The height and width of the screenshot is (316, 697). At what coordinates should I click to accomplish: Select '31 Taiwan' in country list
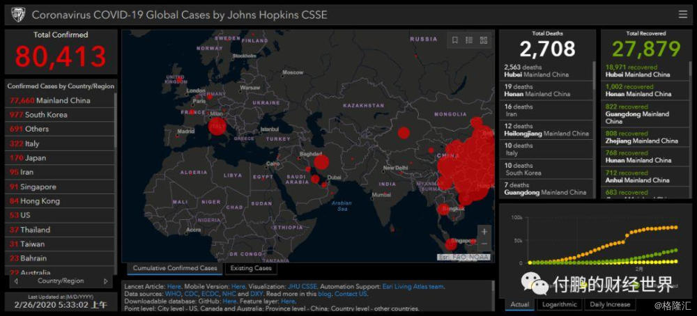click(60, 244)
